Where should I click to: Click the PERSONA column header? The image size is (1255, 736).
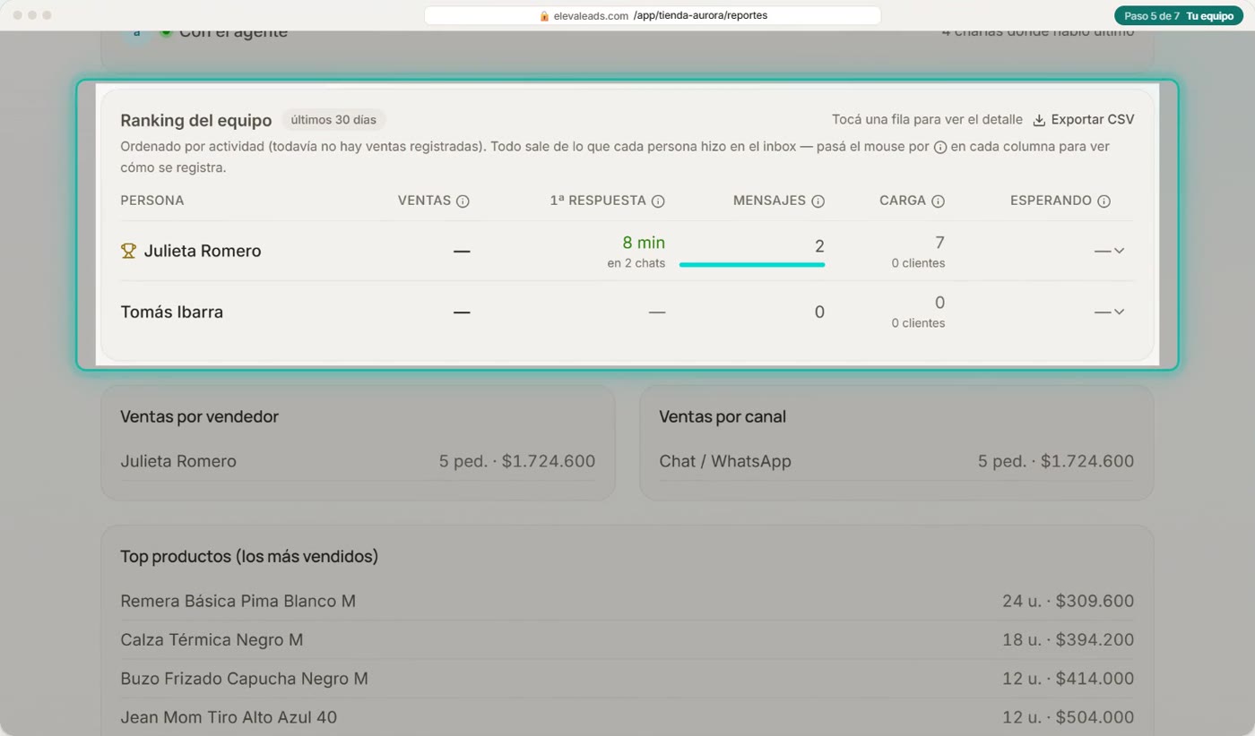(x=152, y=201)
